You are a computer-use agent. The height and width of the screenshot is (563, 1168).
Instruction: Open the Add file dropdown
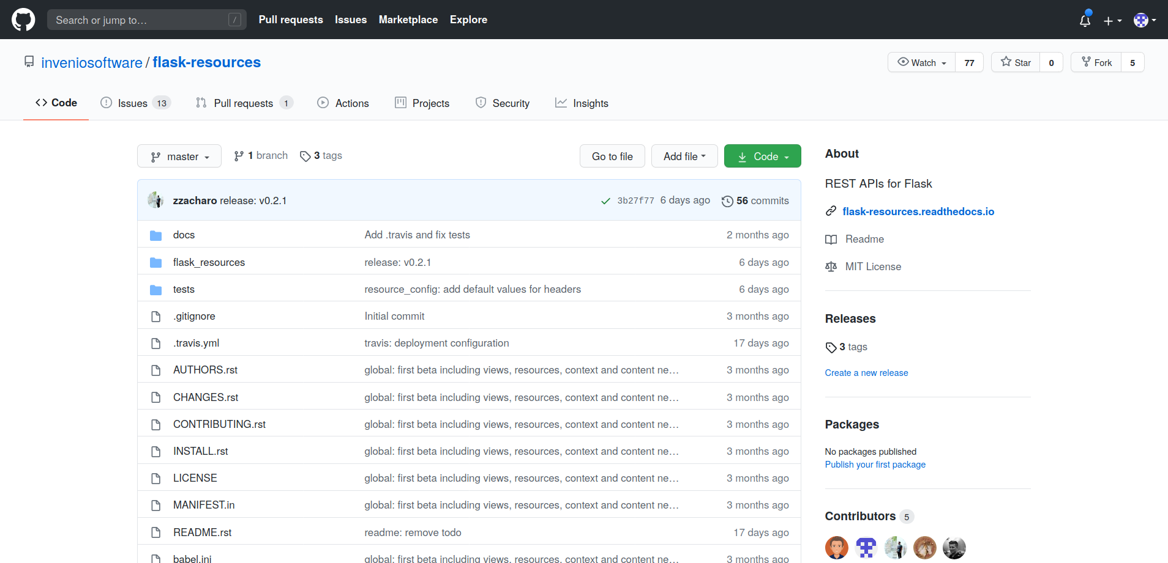(x=684, y=156)
